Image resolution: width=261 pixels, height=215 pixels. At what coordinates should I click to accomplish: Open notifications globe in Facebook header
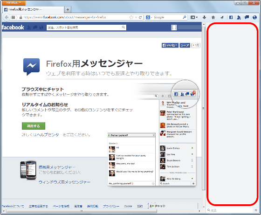coord(41,28)
